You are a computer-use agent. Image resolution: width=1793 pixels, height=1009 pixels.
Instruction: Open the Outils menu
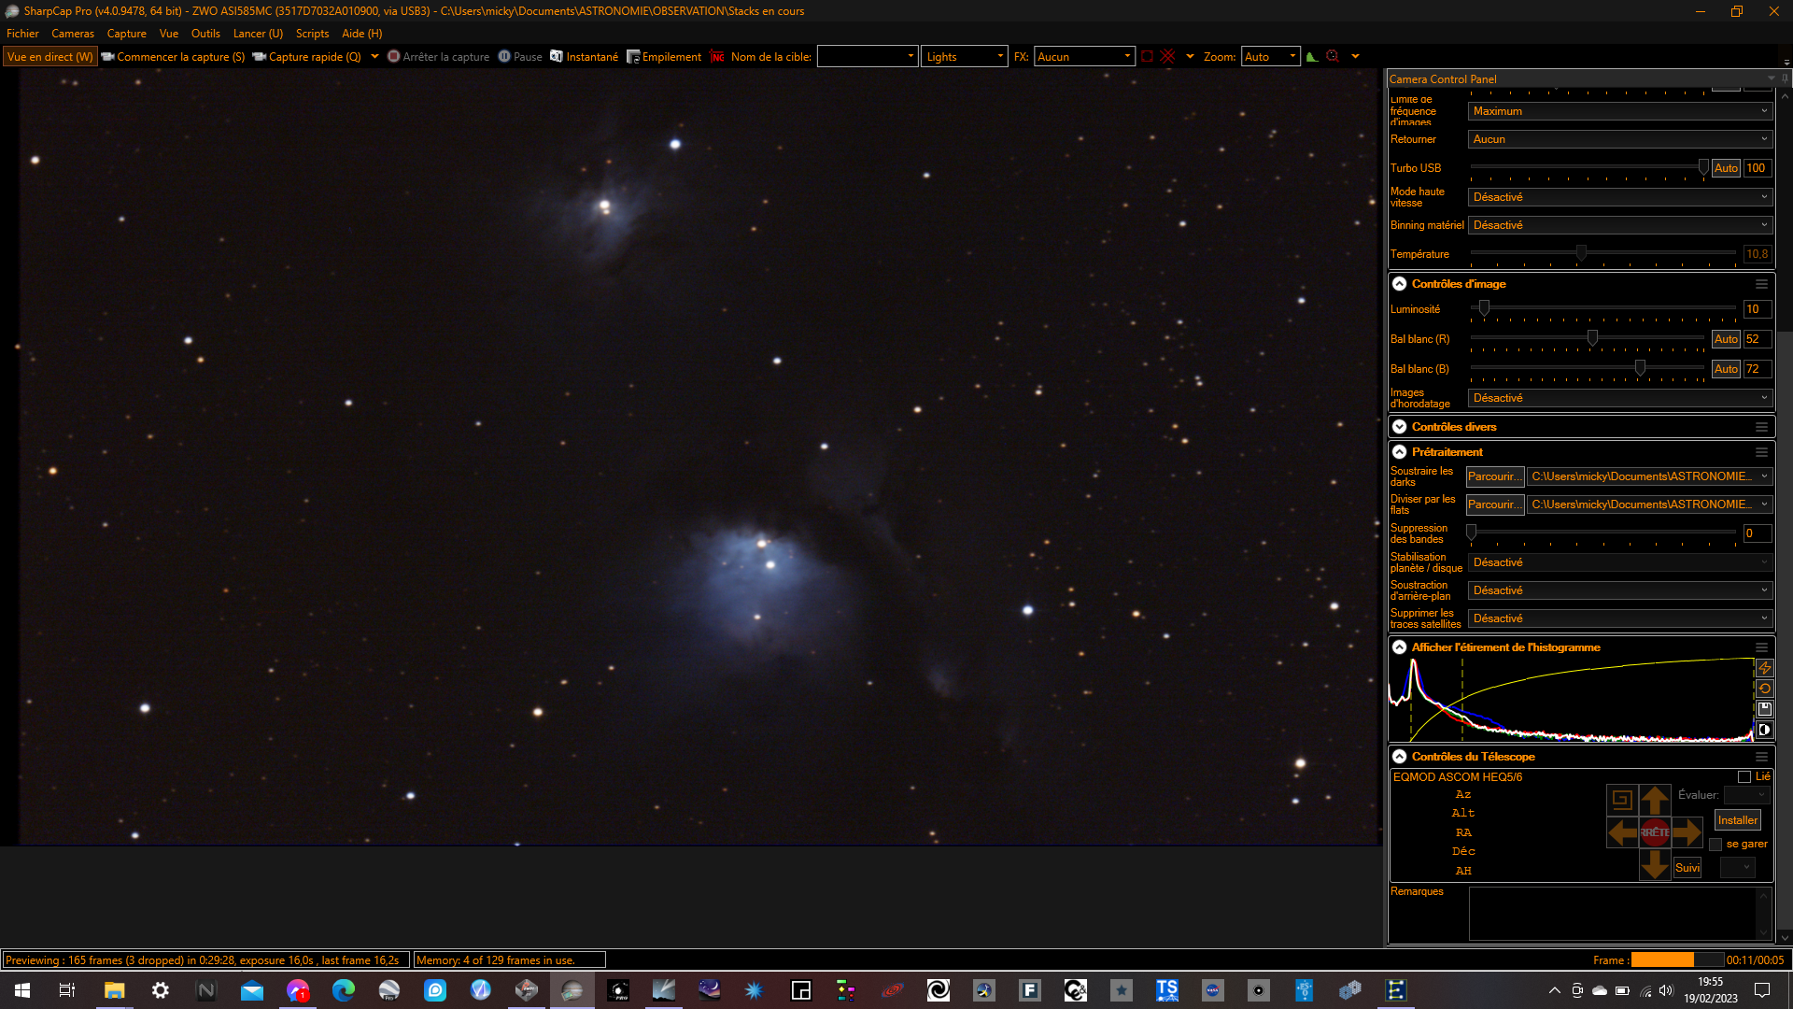(205, 33)
